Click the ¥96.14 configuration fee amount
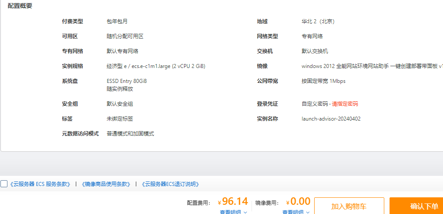This screenshot has height=214, width=443. coord(233,202)
